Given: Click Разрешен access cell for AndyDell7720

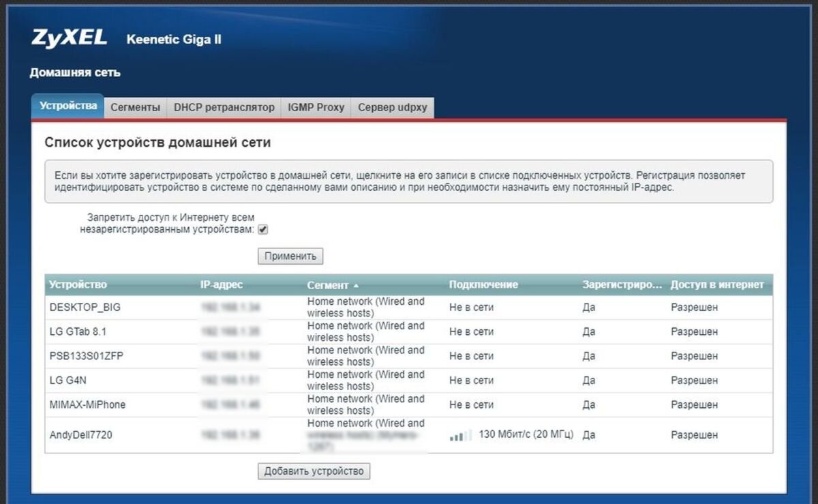Looking at the screenshot, I should coord(694,435).
